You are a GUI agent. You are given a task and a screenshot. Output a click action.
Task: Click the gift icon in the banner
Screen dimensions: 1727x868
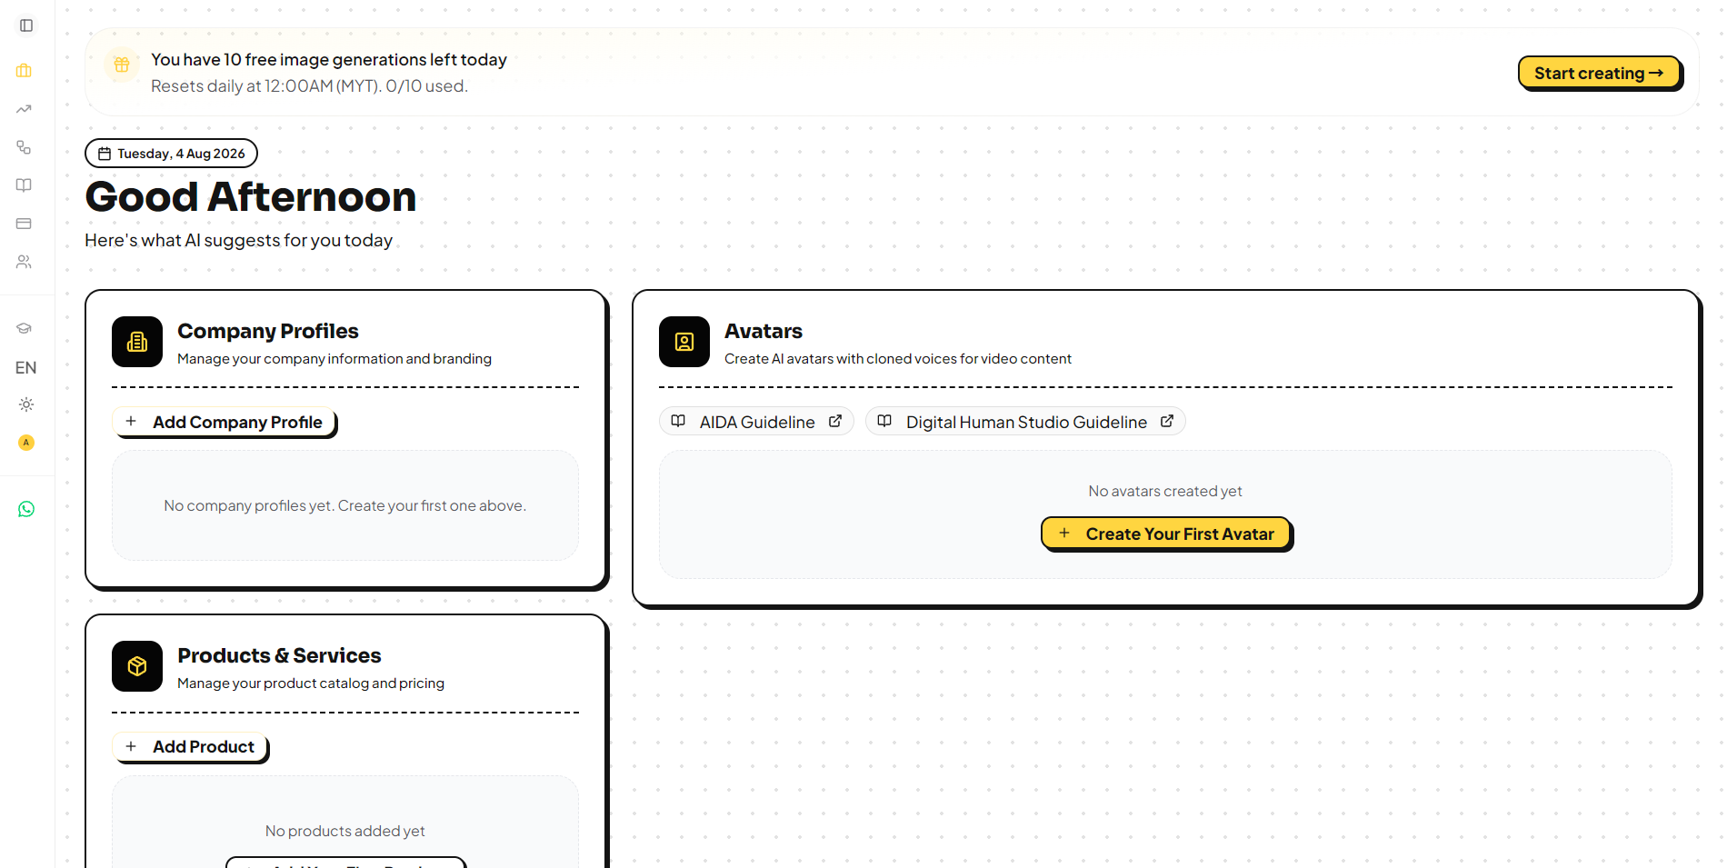point(122,65)
